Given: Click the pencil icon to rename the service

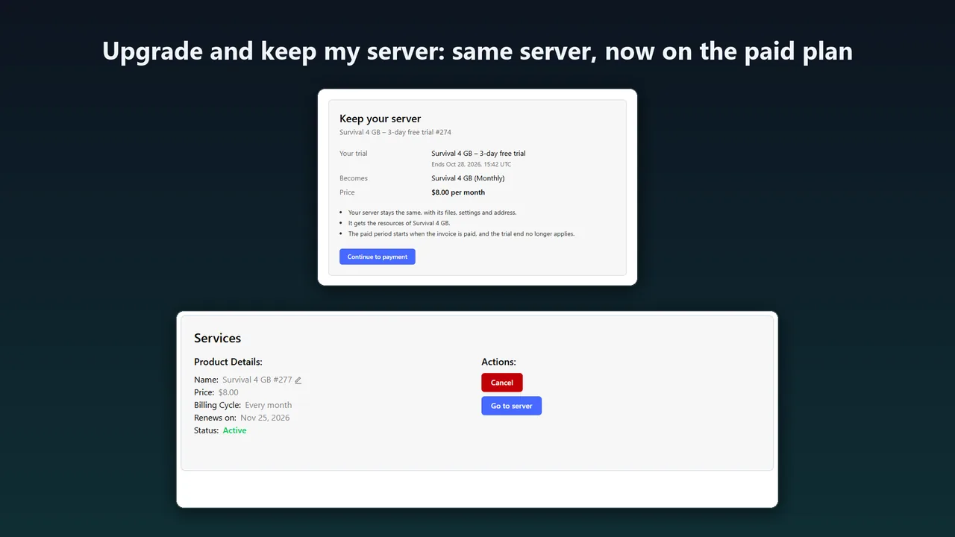Looking at the screenshot, I should [298, 380].
